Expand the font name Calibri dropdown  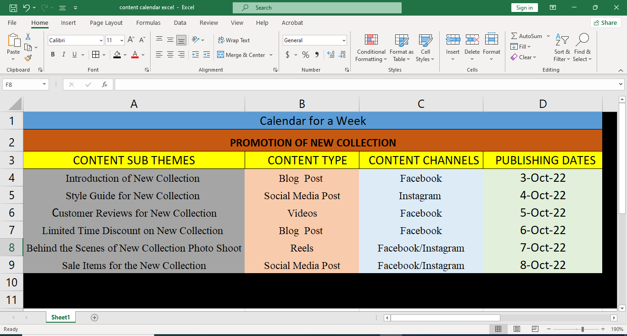point(101,40)
